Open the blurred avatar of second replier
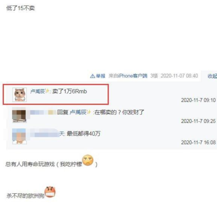 pos(19,115)
